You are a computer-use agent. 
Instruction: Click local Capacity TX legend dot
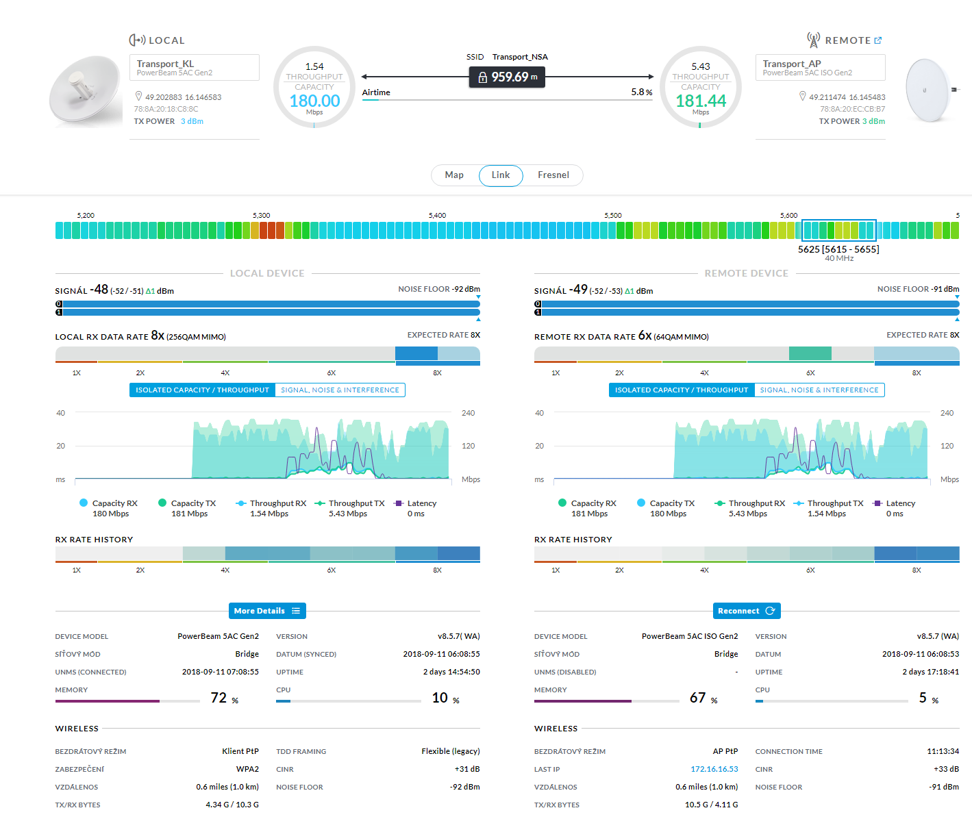(162, 503)
